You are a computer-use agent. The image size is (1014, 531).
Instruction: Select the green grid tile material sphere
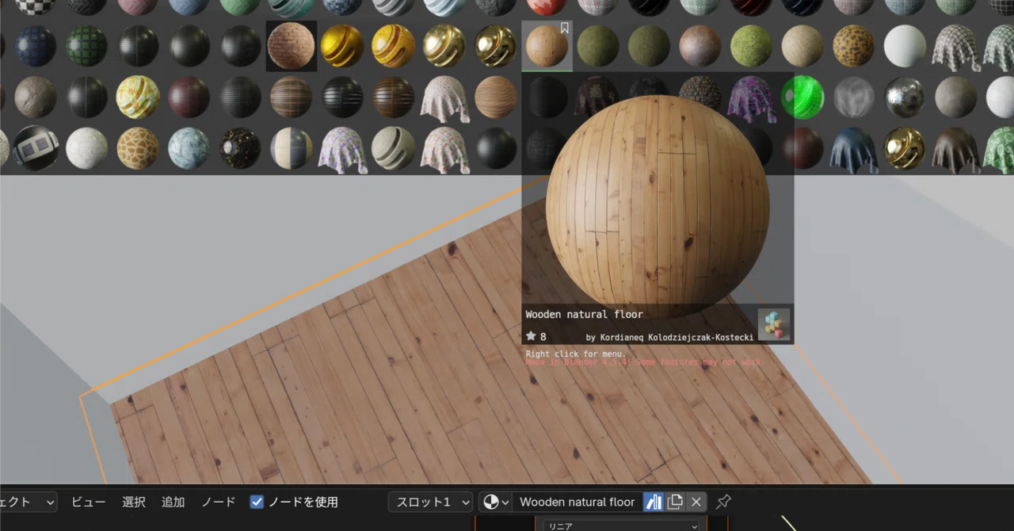[86, 46]
